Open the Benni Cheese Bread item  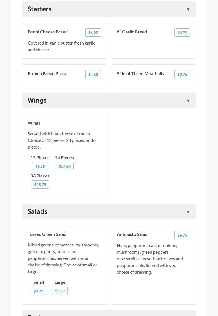pos(48,32)
